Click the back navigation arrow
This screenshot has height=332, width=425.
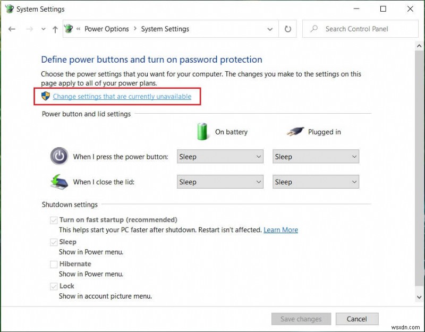click(12, 29)
